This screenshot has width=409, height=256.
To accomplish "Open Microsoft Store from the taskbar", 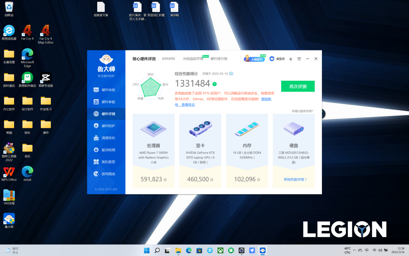I will 199,250.
